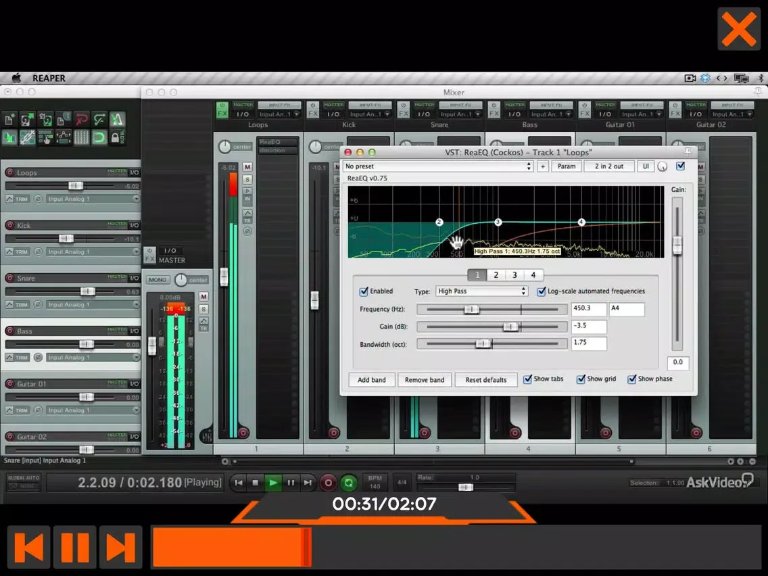
Task: Switch to EQ band tab 2
Action: click(496, 274)
